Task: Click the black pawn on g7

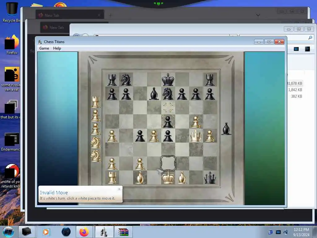Action: 196,94
